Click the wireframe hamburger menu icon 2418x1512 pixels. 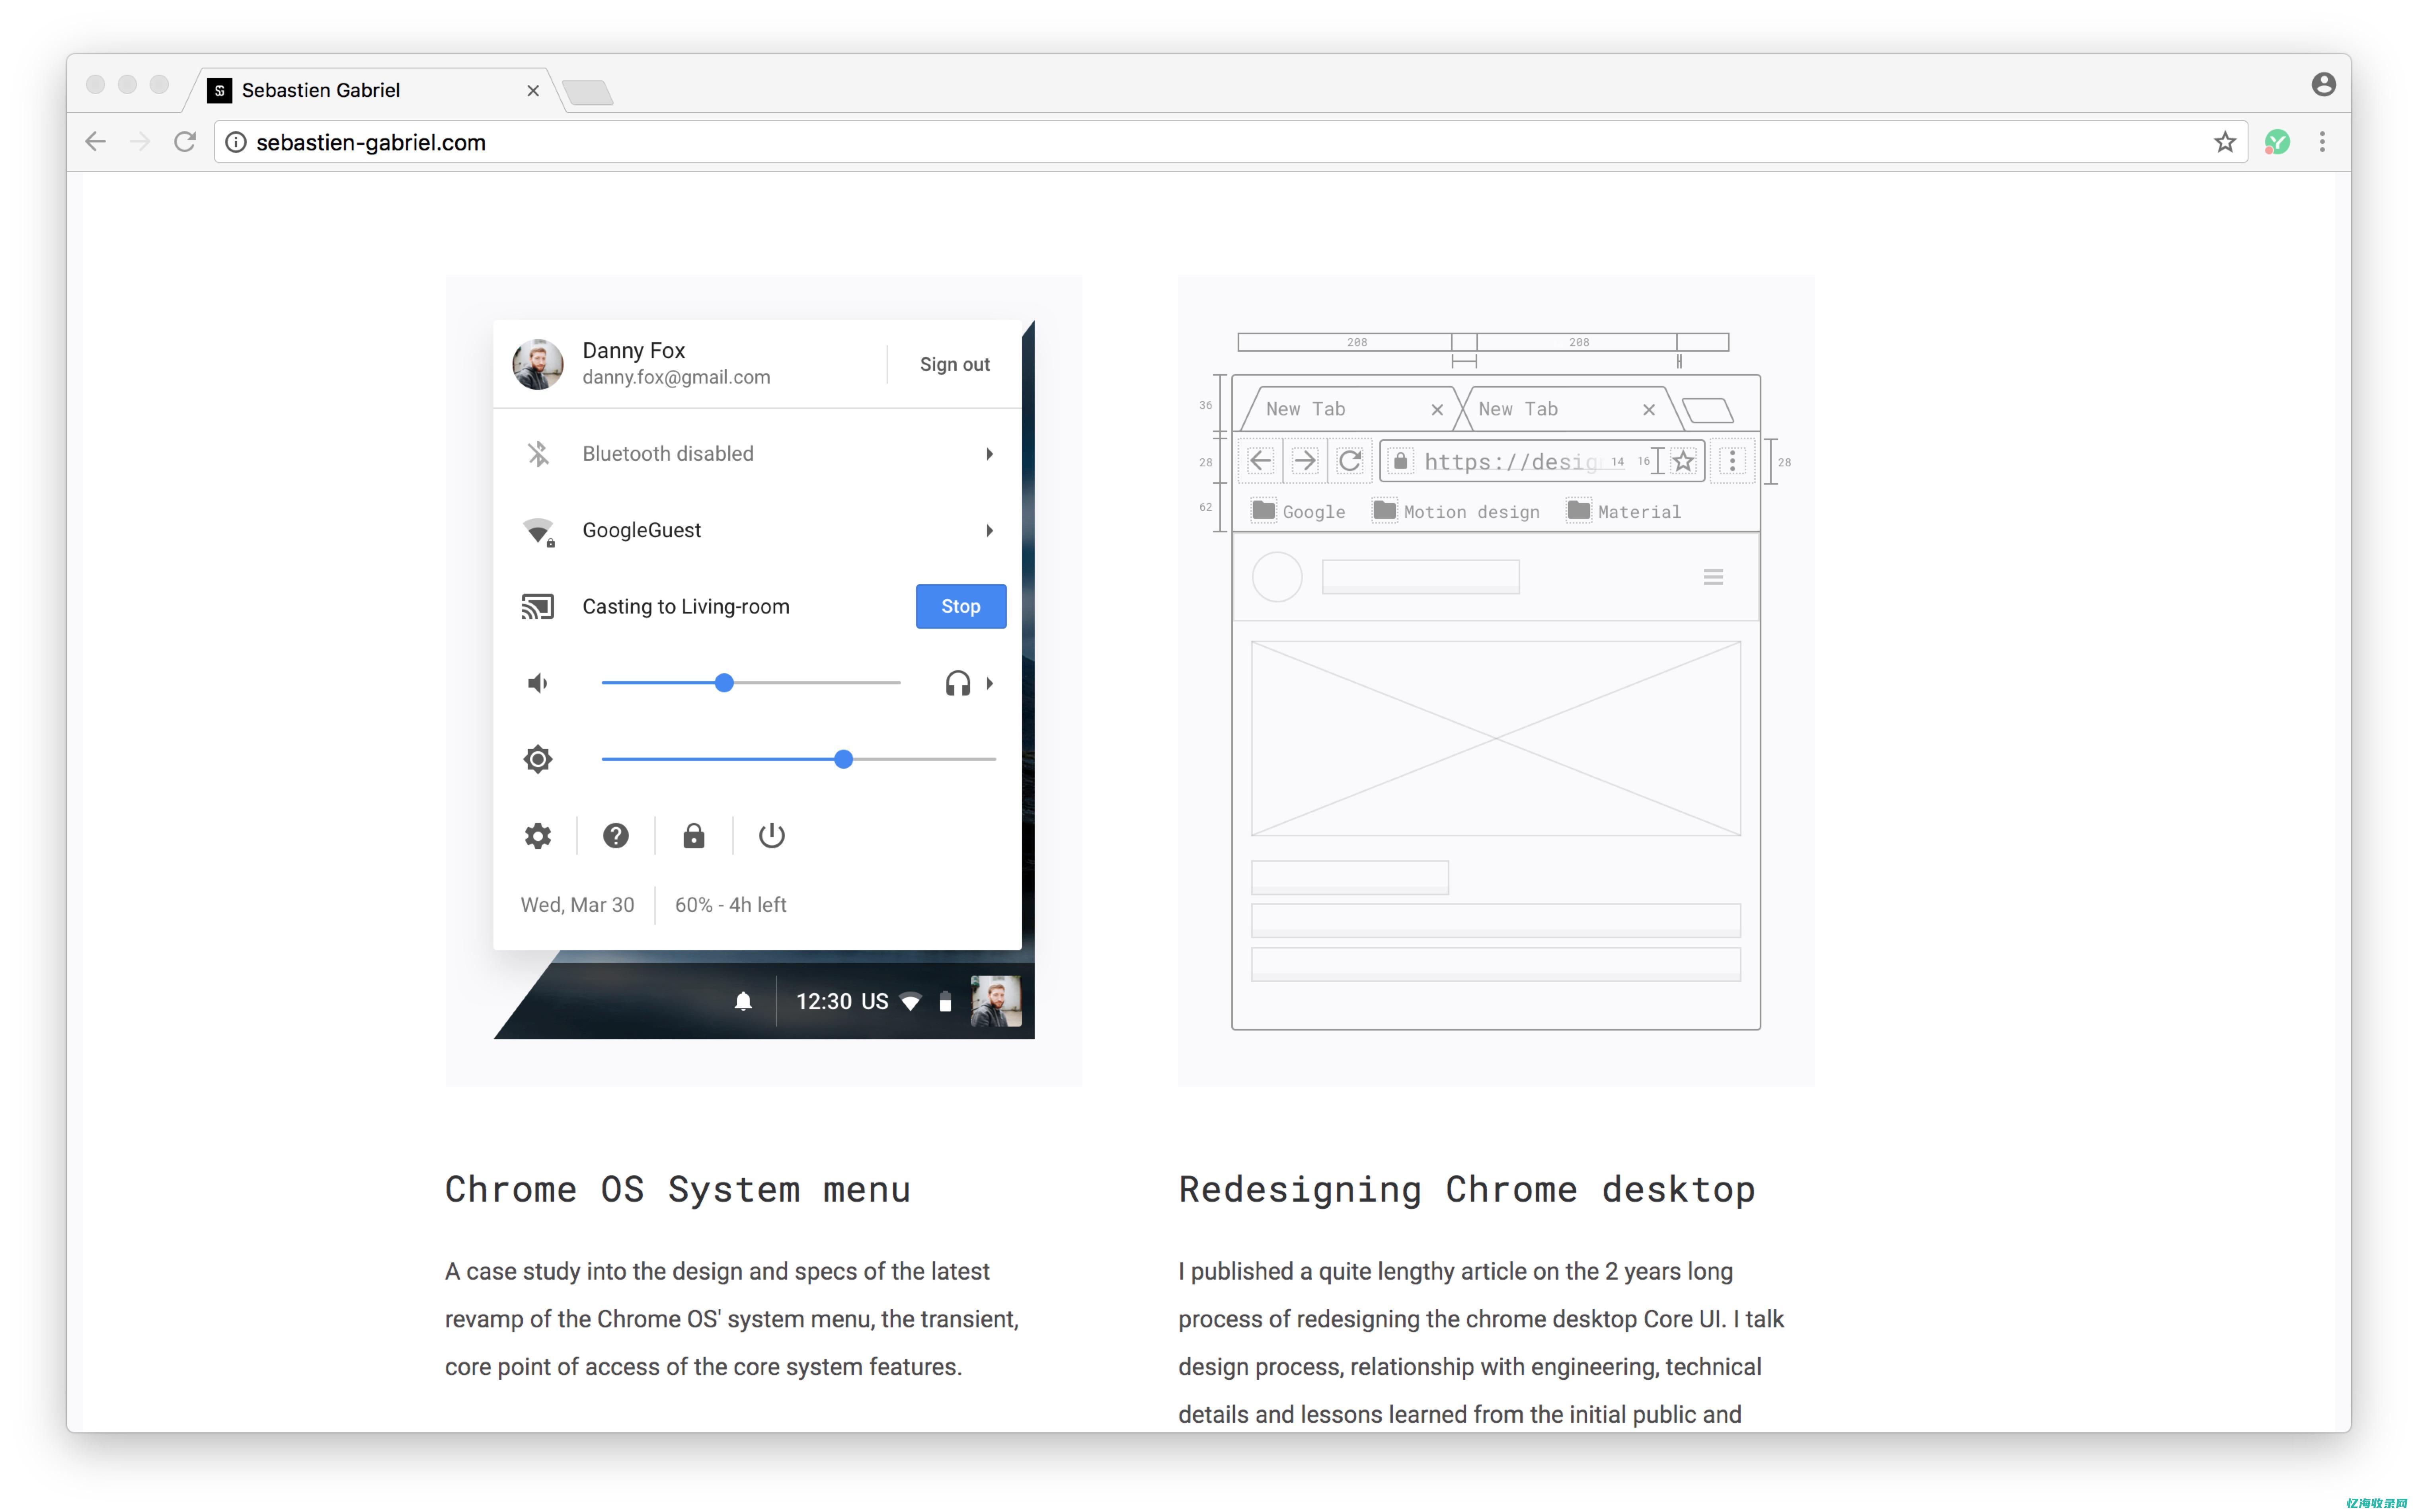click(x=1713, y=577)
